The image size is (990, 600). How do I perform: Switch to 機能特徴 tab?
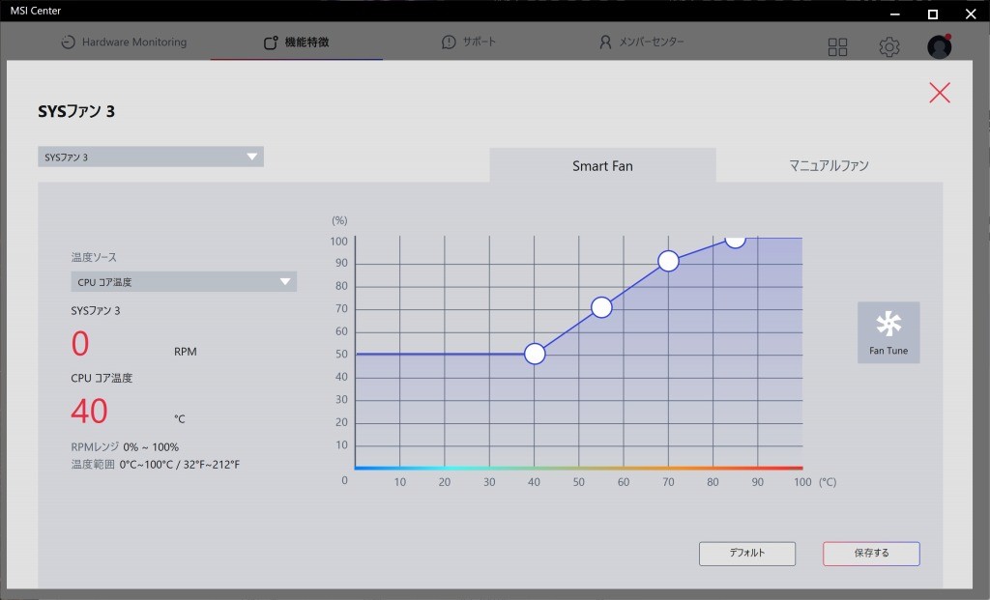pyautogui.click(x=297, y=43)
